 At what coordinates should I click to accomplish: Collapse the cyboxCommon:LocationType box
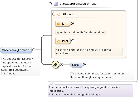50,4
